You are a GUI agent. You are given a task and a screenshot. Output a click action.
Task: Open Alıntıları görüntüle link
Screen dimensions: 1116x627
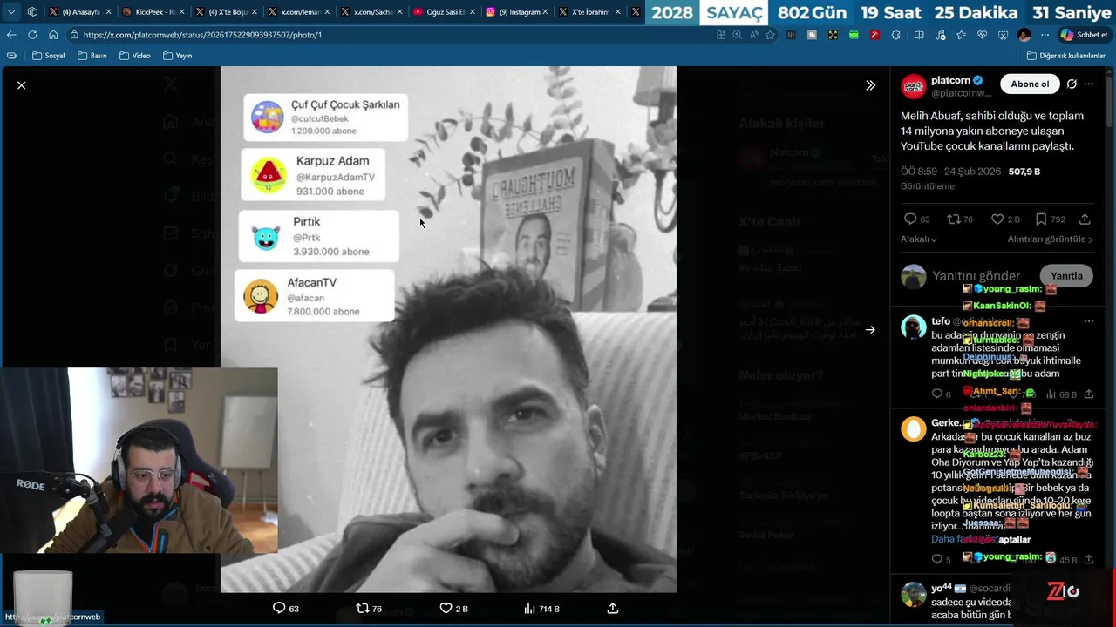(1050, 239)
